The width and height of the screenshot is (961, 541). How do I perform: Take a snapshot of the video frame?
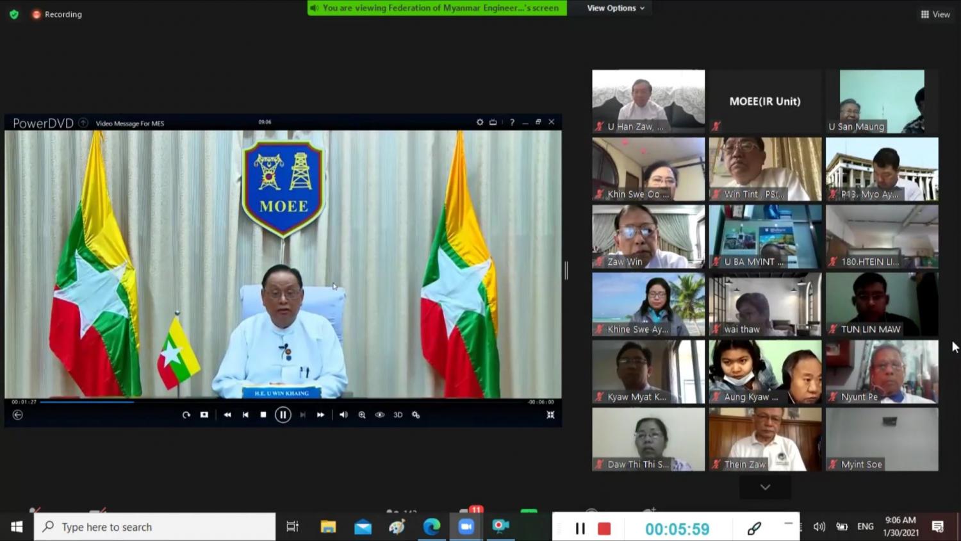click(204, 415)
